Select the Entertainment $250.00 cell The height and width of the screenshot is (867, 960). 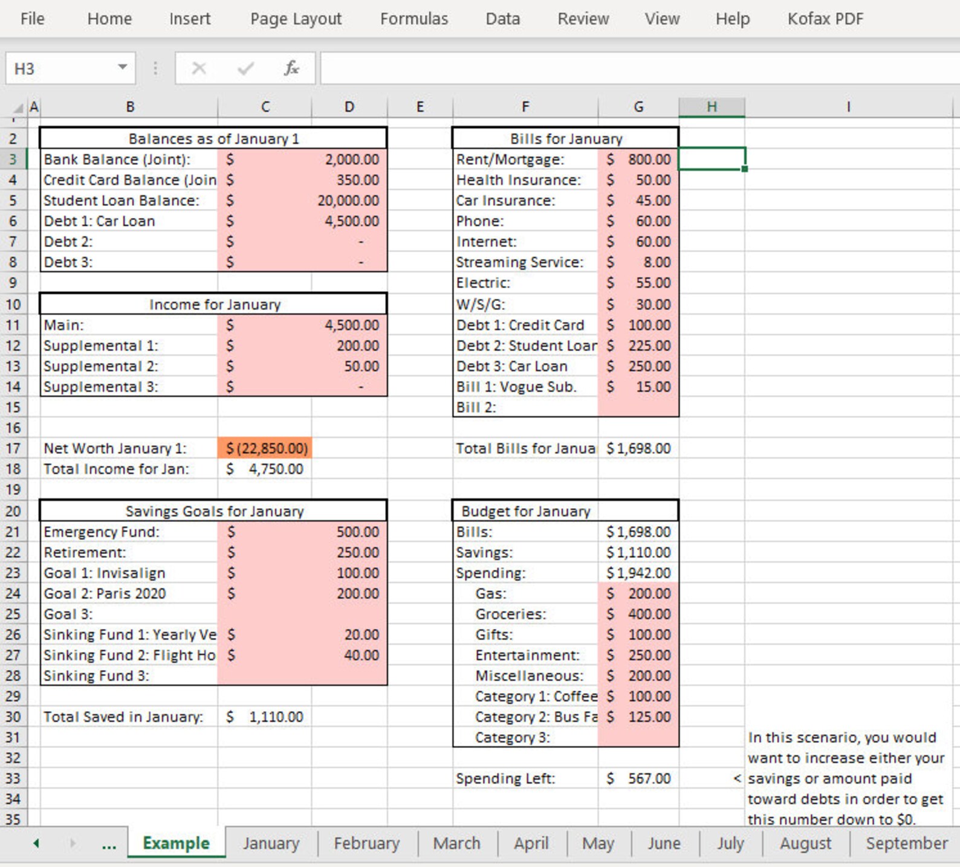click(638, 655)
